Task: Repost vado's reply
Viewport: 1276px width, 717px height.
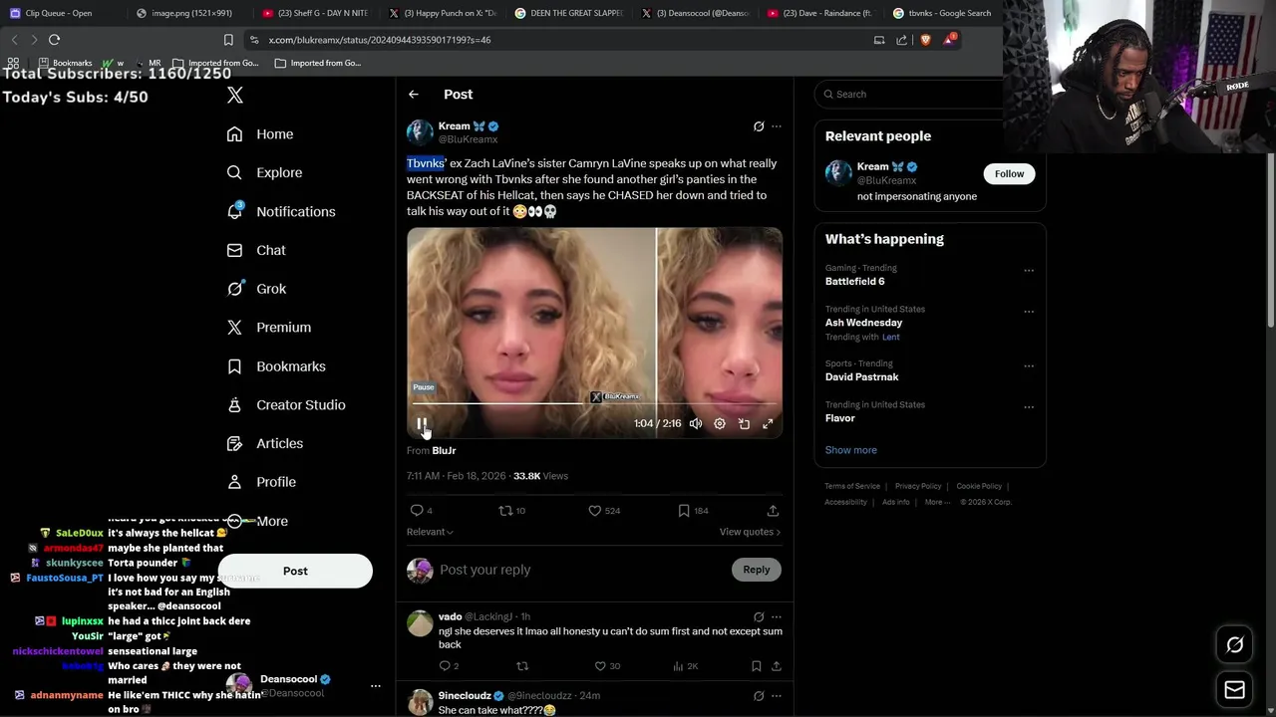Action: point(522,665)
